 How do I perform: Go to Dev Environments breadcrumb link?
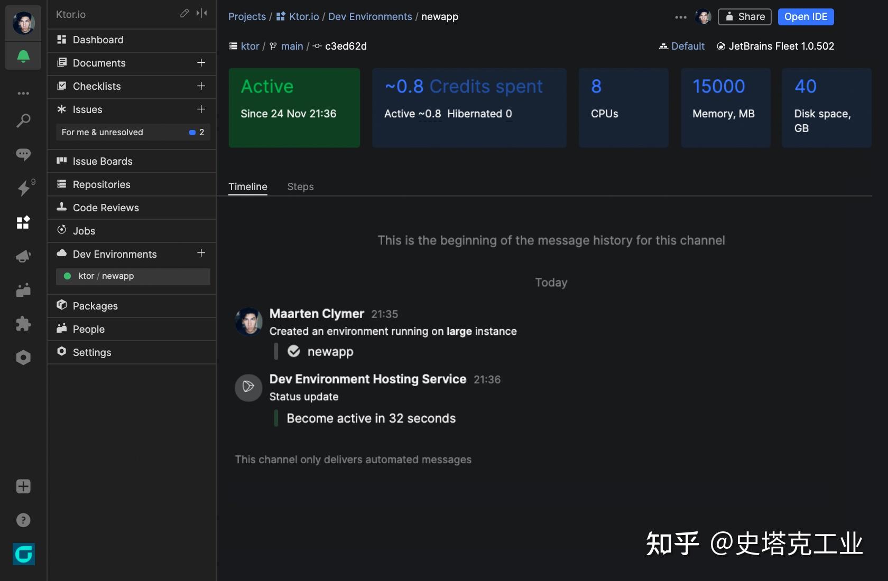click(370, 16)
